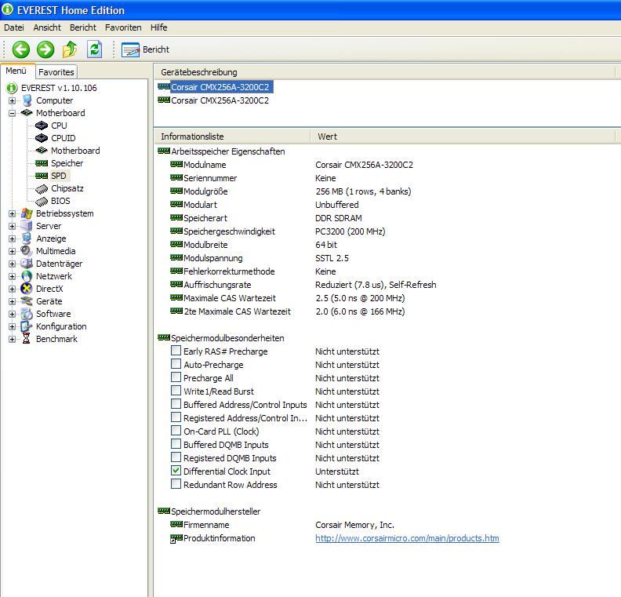Select the CPUID chip icon
This screenshot has height=597, width=621.
[x=42, y=138]
